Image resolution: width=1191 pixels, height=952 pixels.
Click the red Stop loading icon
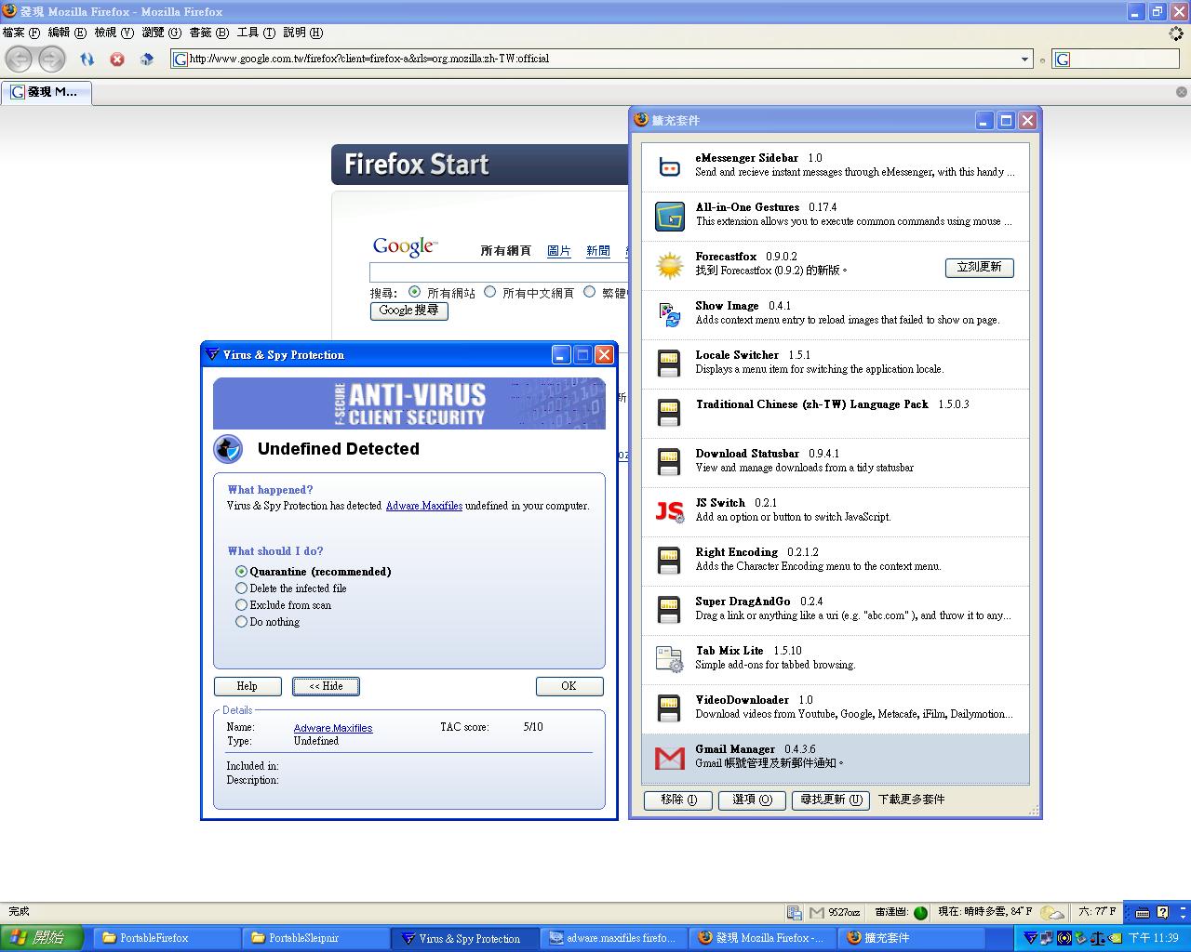117,59
